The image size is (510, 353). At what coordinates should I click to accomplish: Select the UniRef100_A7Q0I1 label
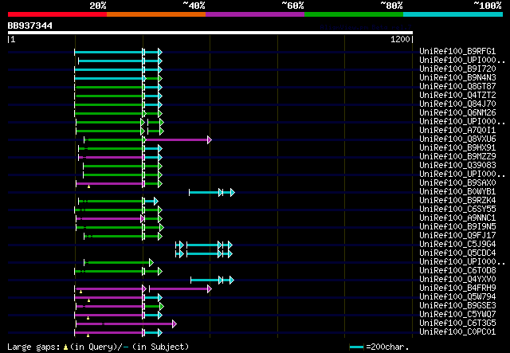coord(457,130)
